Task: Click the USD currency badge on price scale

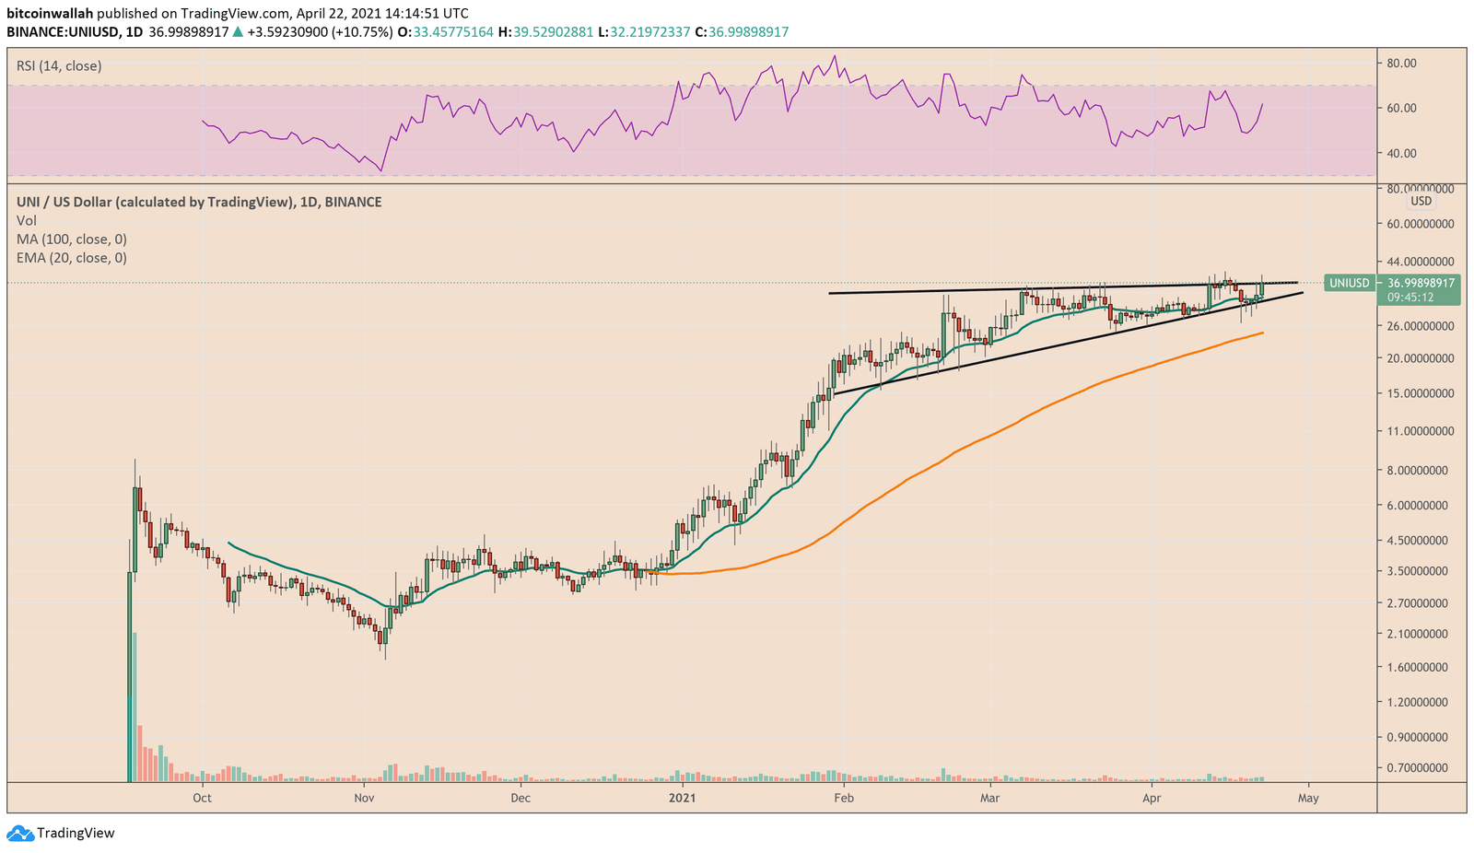Action: [1420, 201]
